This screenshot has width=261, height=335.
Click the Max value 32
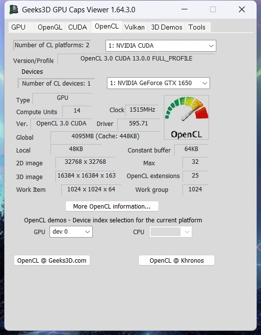pyautogui.click(x=195, y=162)
